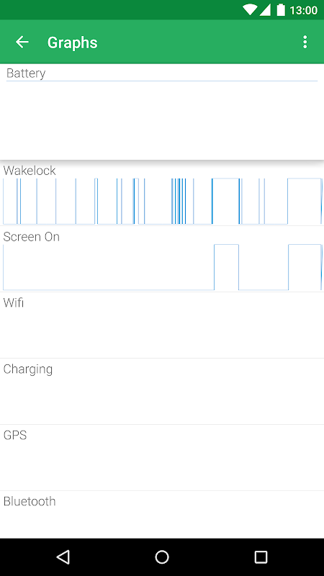The height and width of the screenshot is (576, 324).
Task: Select the Wifi graph row
Action: click(x=162, y=325)
